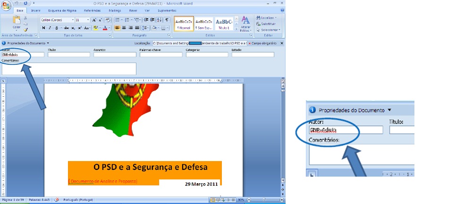Open the Referências tab
This screenshot has height=204, width=464.
coord(92,11)
